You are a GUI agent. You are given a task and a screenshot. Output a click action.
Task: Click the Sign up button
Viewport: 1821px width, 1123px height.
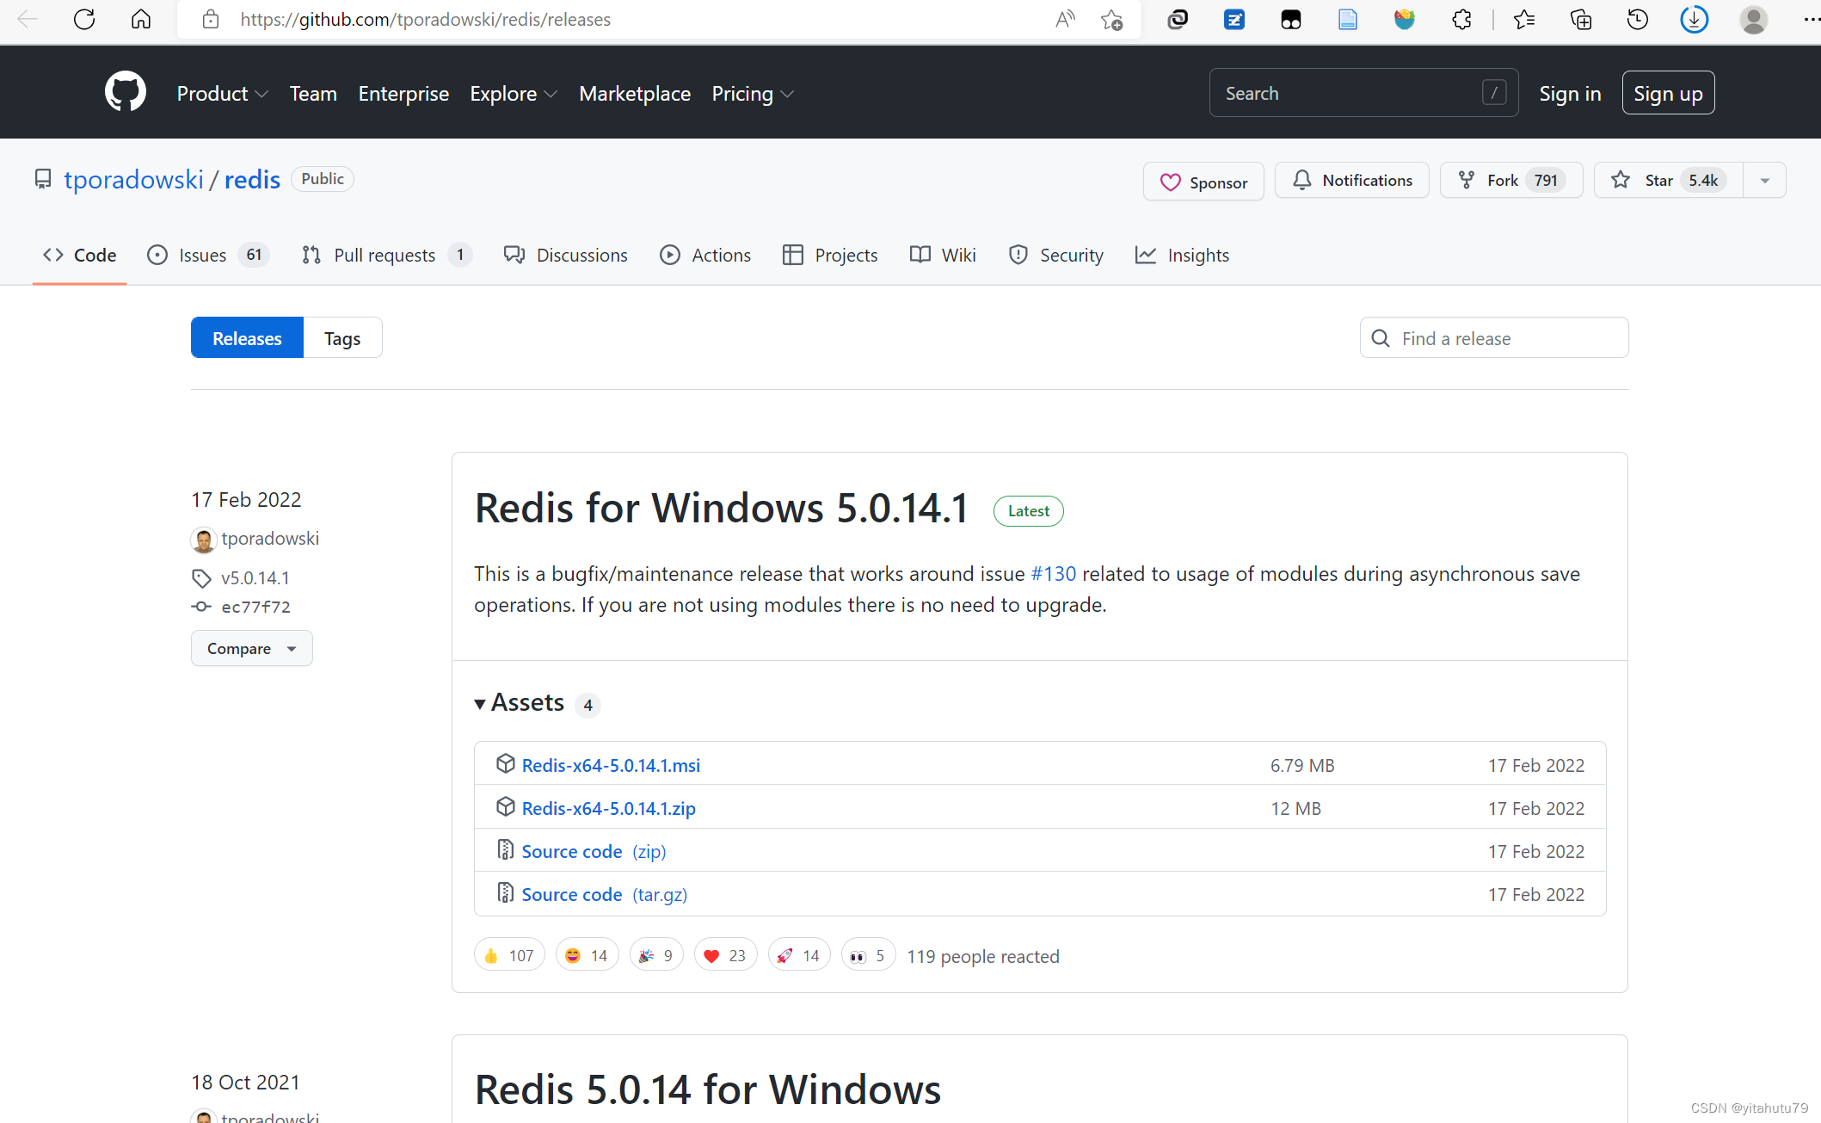(1668, 93)
